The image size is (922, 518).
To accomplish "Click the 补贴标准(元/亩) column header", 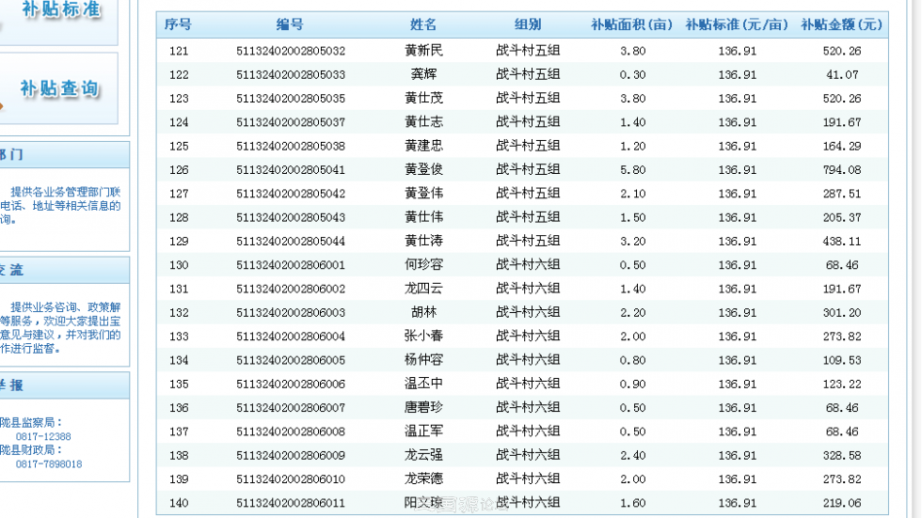I will coord(737,25).
